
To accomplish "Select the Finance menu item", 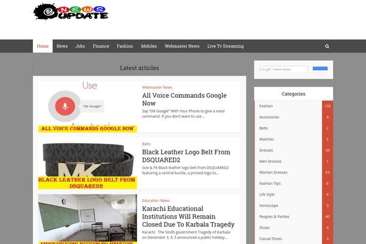I will coord(101,46).
